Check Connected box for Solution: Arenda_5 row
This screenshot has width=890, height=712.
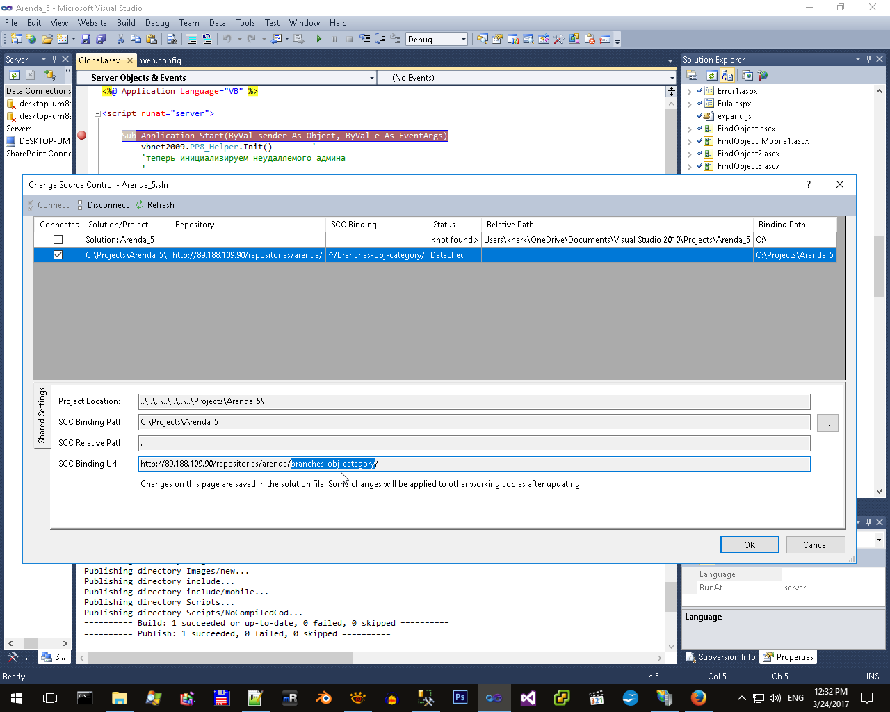[58, 240]
